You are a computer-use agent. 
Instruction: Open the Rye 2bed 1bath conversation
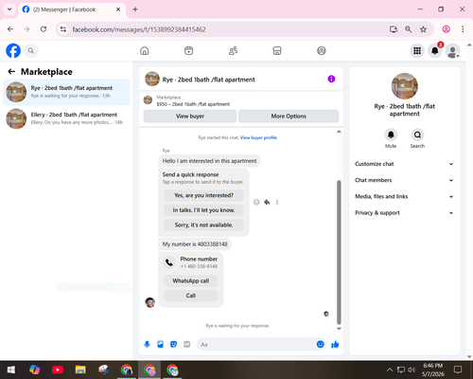66,92
